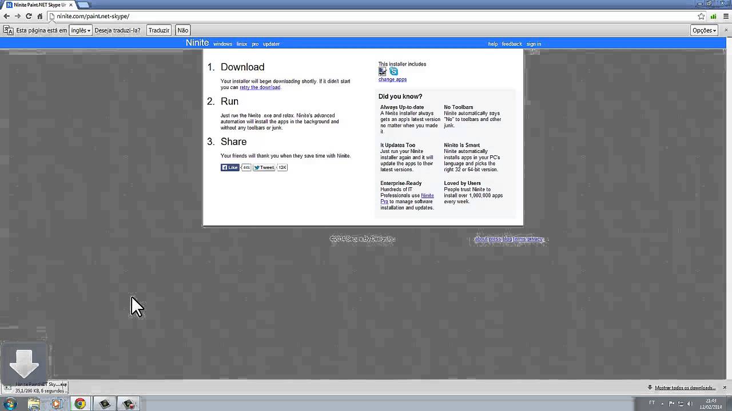Click the translate bar language icon

(9, 30)
